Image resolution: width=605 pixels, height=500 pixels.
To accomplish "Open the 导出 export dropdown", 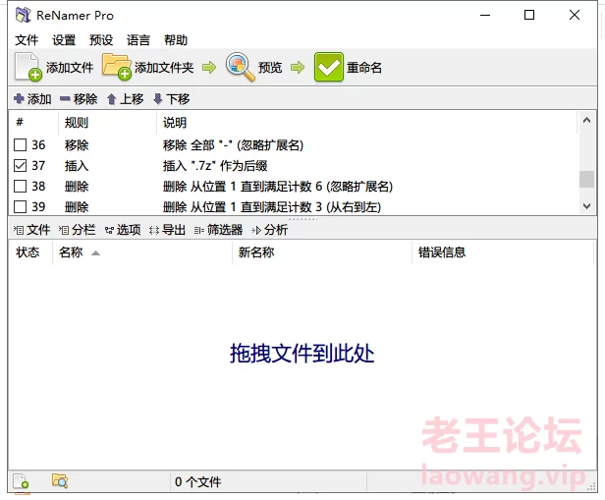I will pyautogui.click(x=167, y=230).
